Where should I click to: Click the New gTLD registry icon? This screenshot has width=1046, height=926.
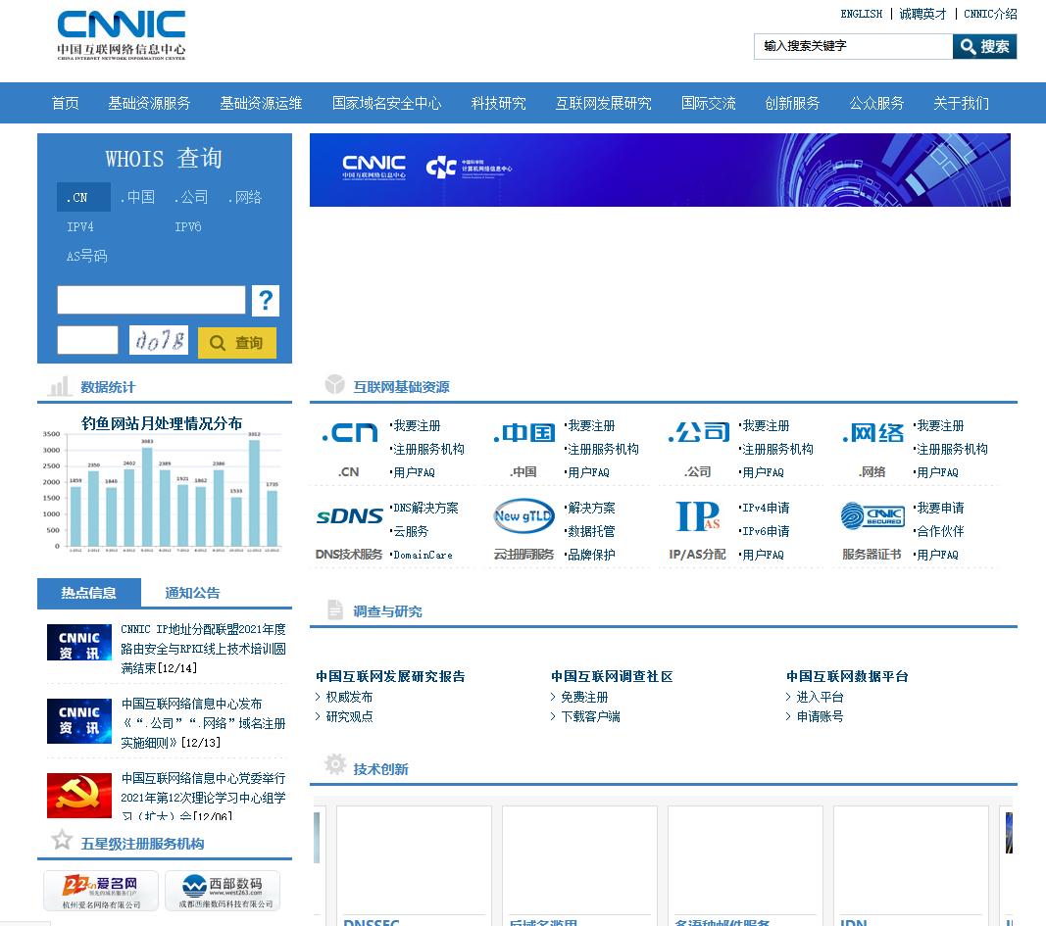[x=524, y=515]
